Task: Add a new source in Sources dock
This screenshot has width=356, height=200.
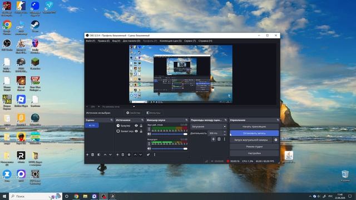Action: click(117, 154)
